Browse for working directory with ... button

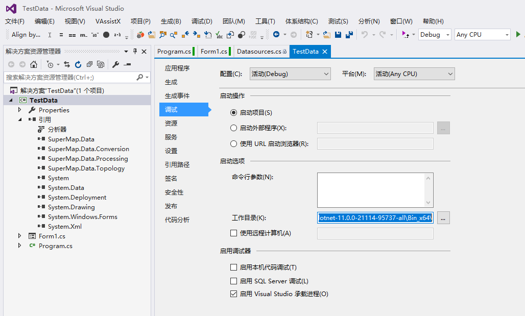(x=443, y=218)
